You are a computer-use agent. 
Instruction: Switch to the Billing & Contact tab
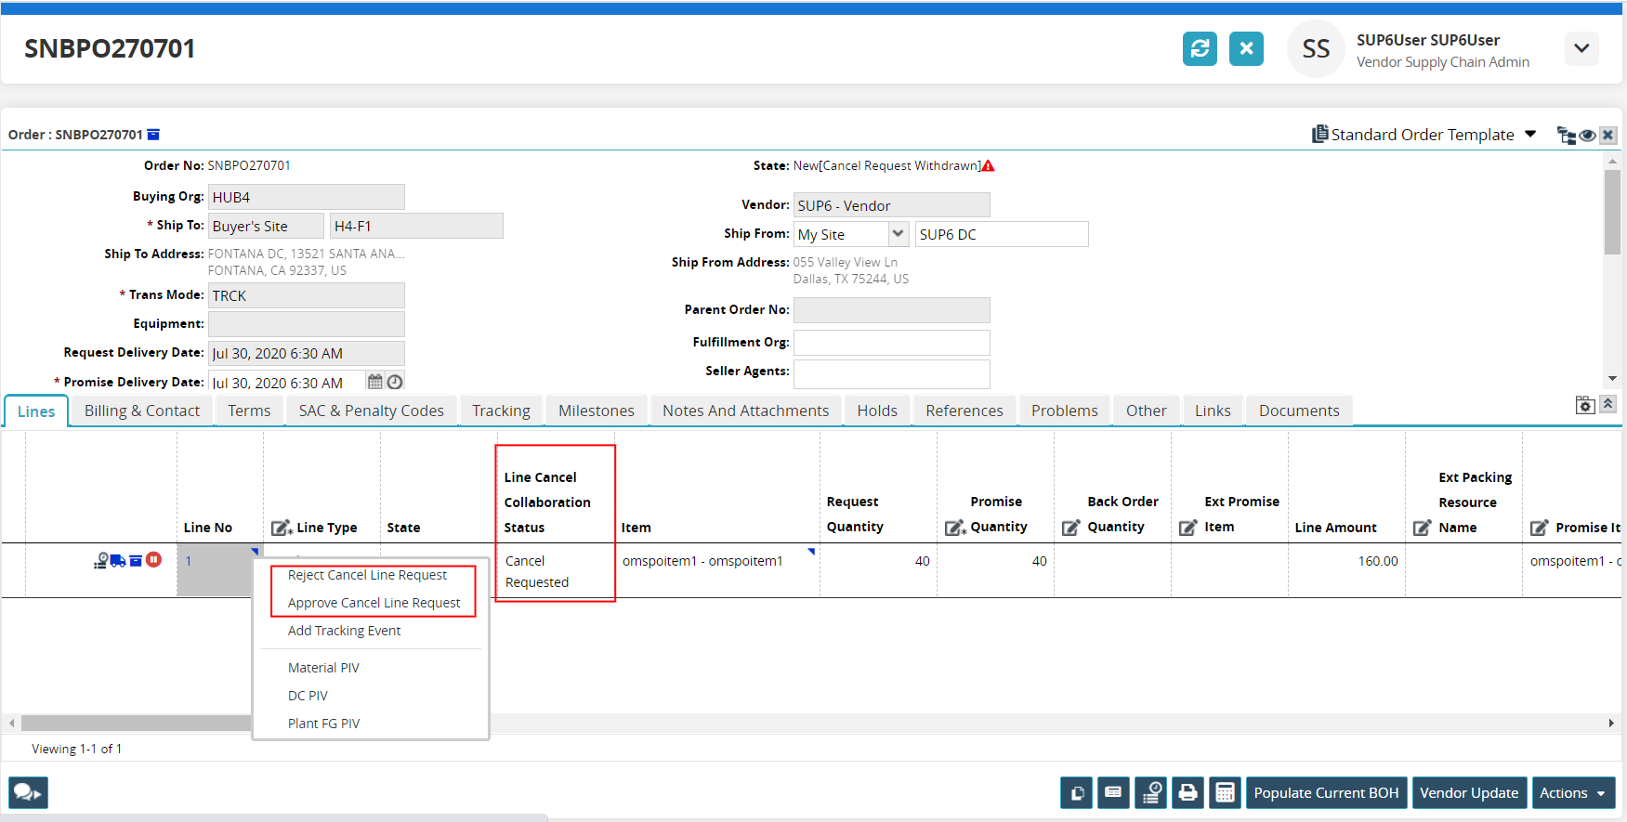click(x=142, y=411)
